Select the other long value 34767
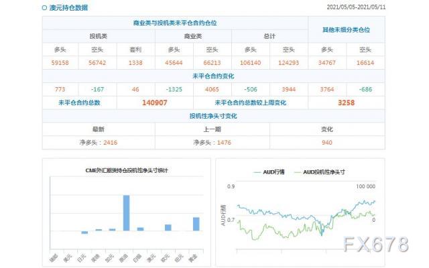The width and height of the screenshot is (429, 268). point(327,62)
